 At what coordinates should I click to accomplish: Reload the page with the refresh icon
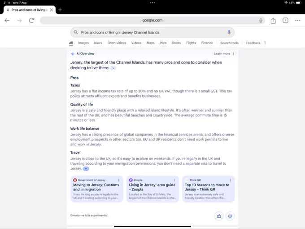click(x=32, y=20)
